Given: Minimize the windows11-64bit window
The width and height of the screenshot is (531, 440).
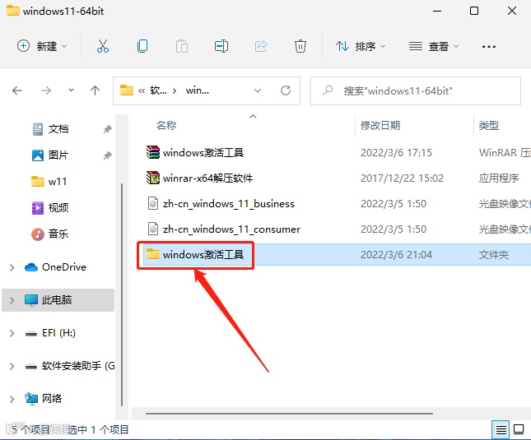Looking at the screenshot, I should point(437,11).
